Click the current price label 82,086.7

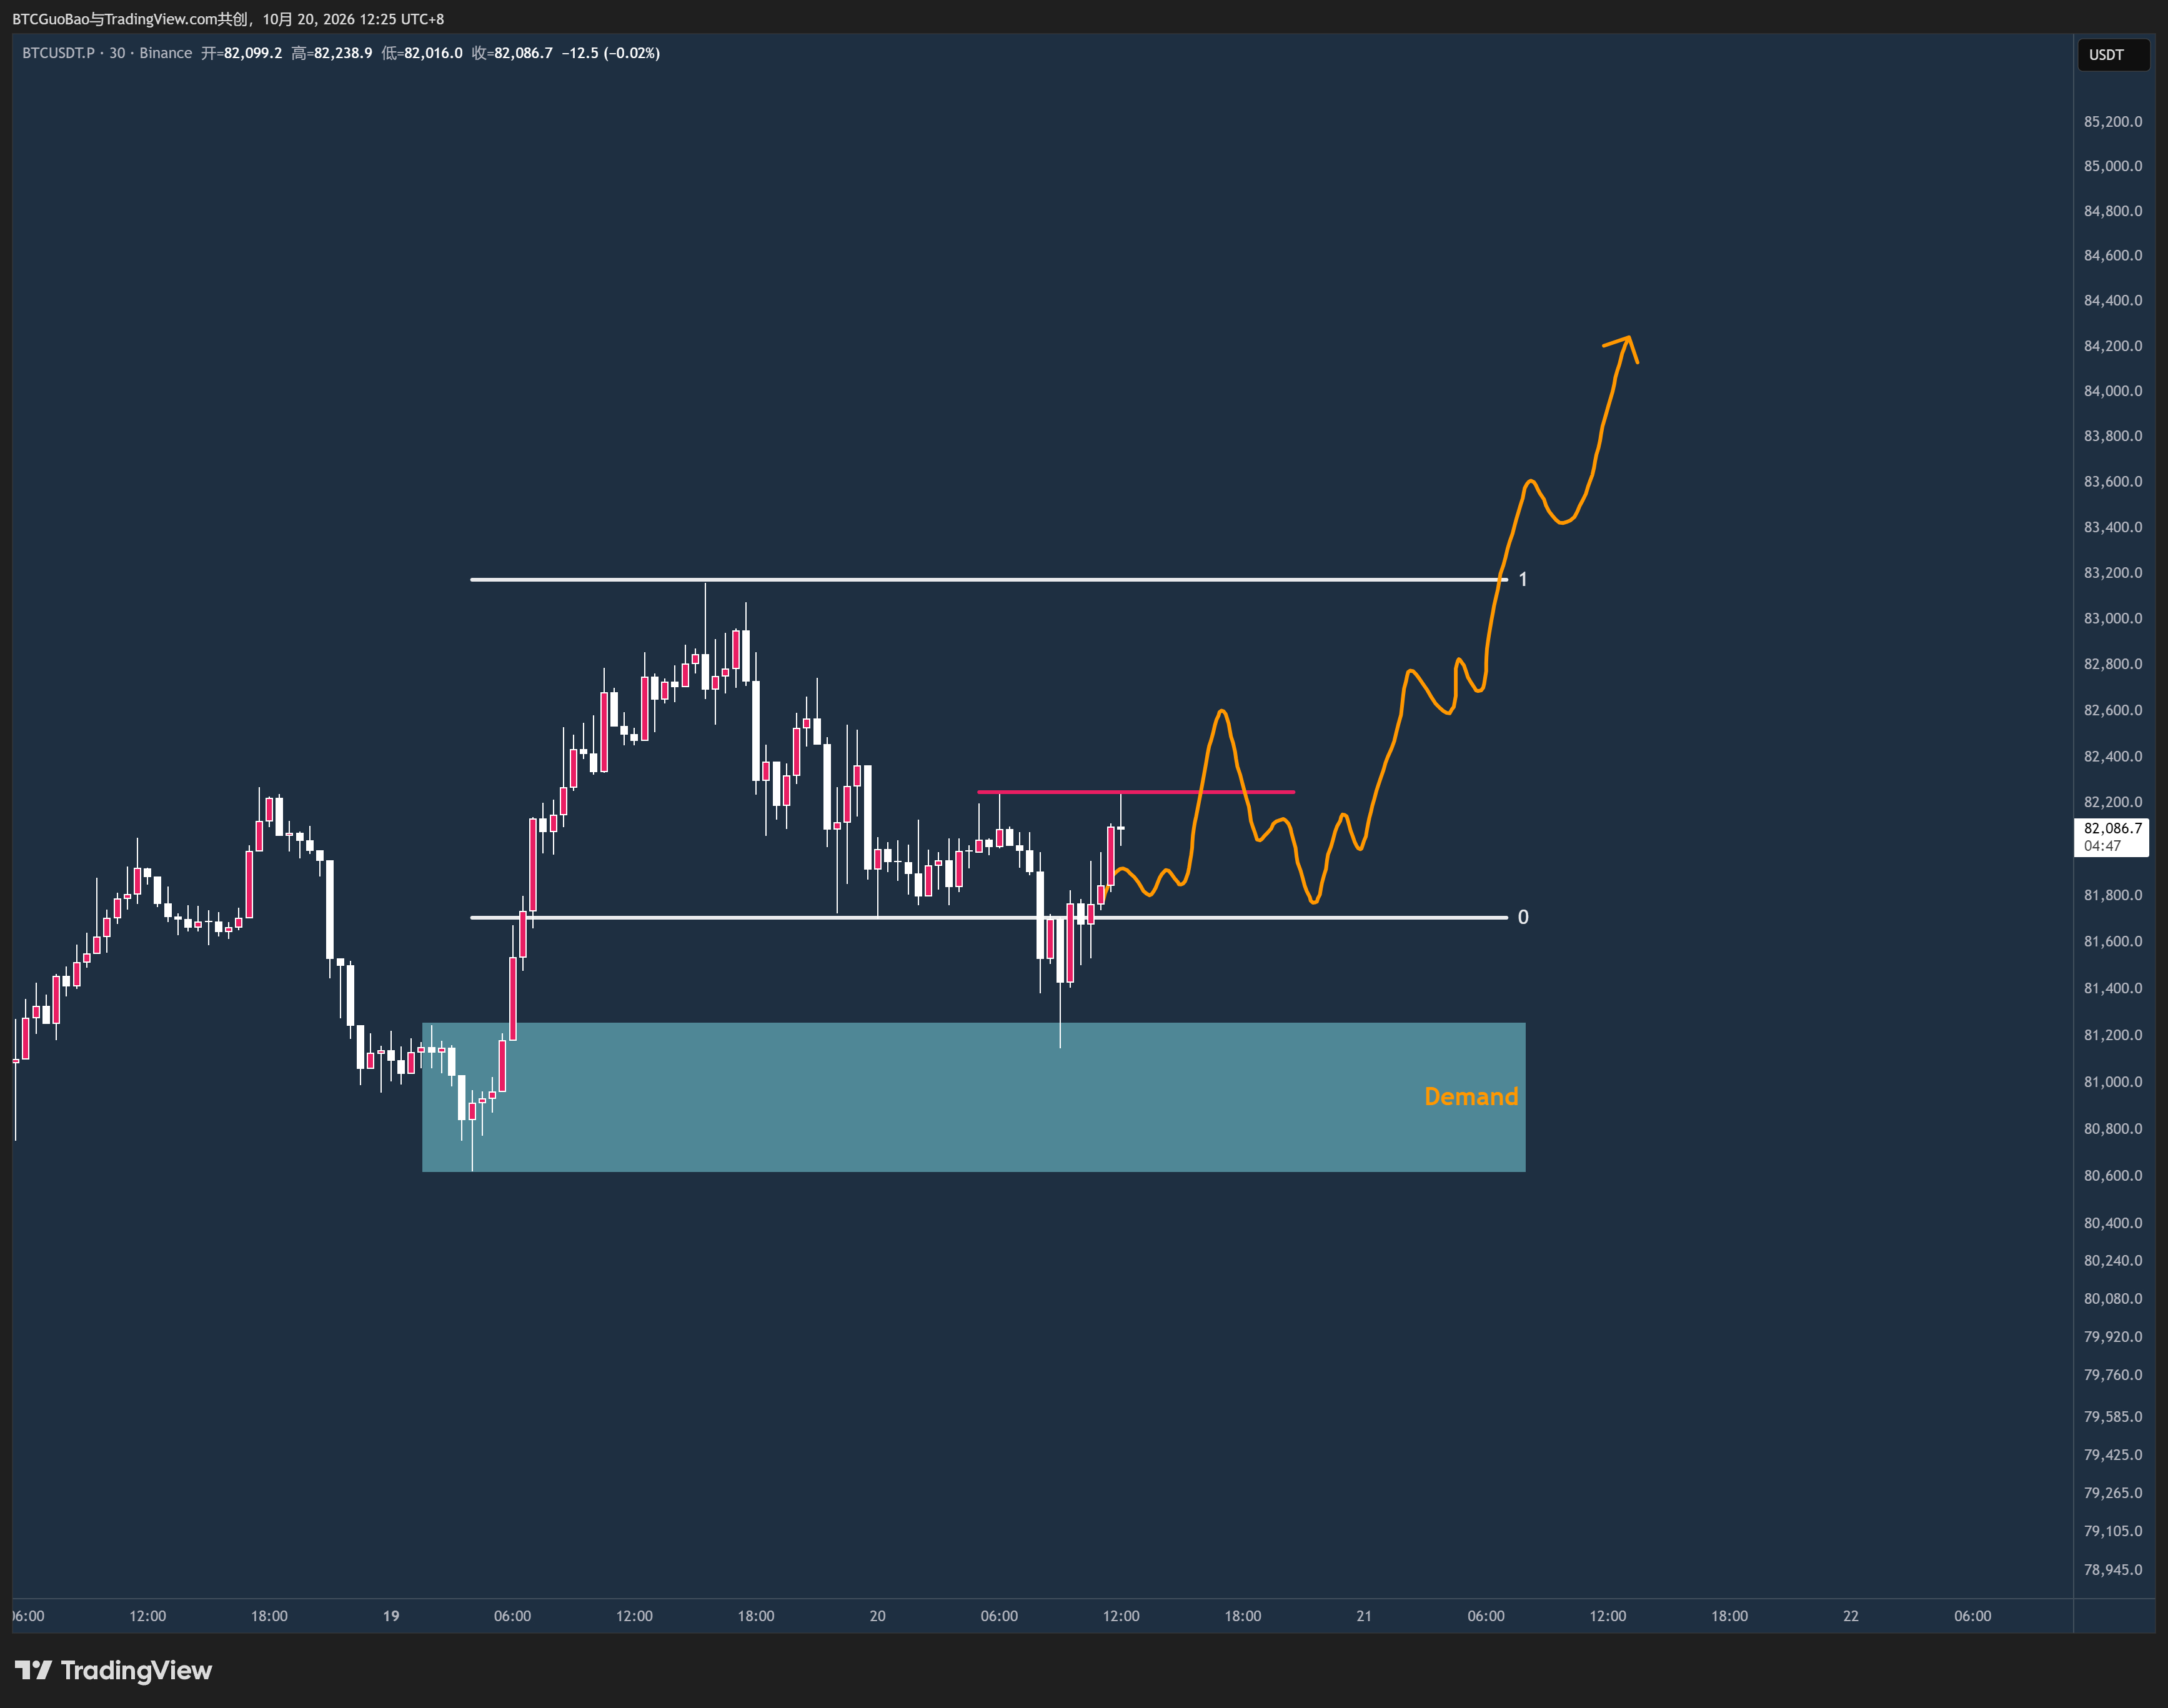coord(2112,828)
